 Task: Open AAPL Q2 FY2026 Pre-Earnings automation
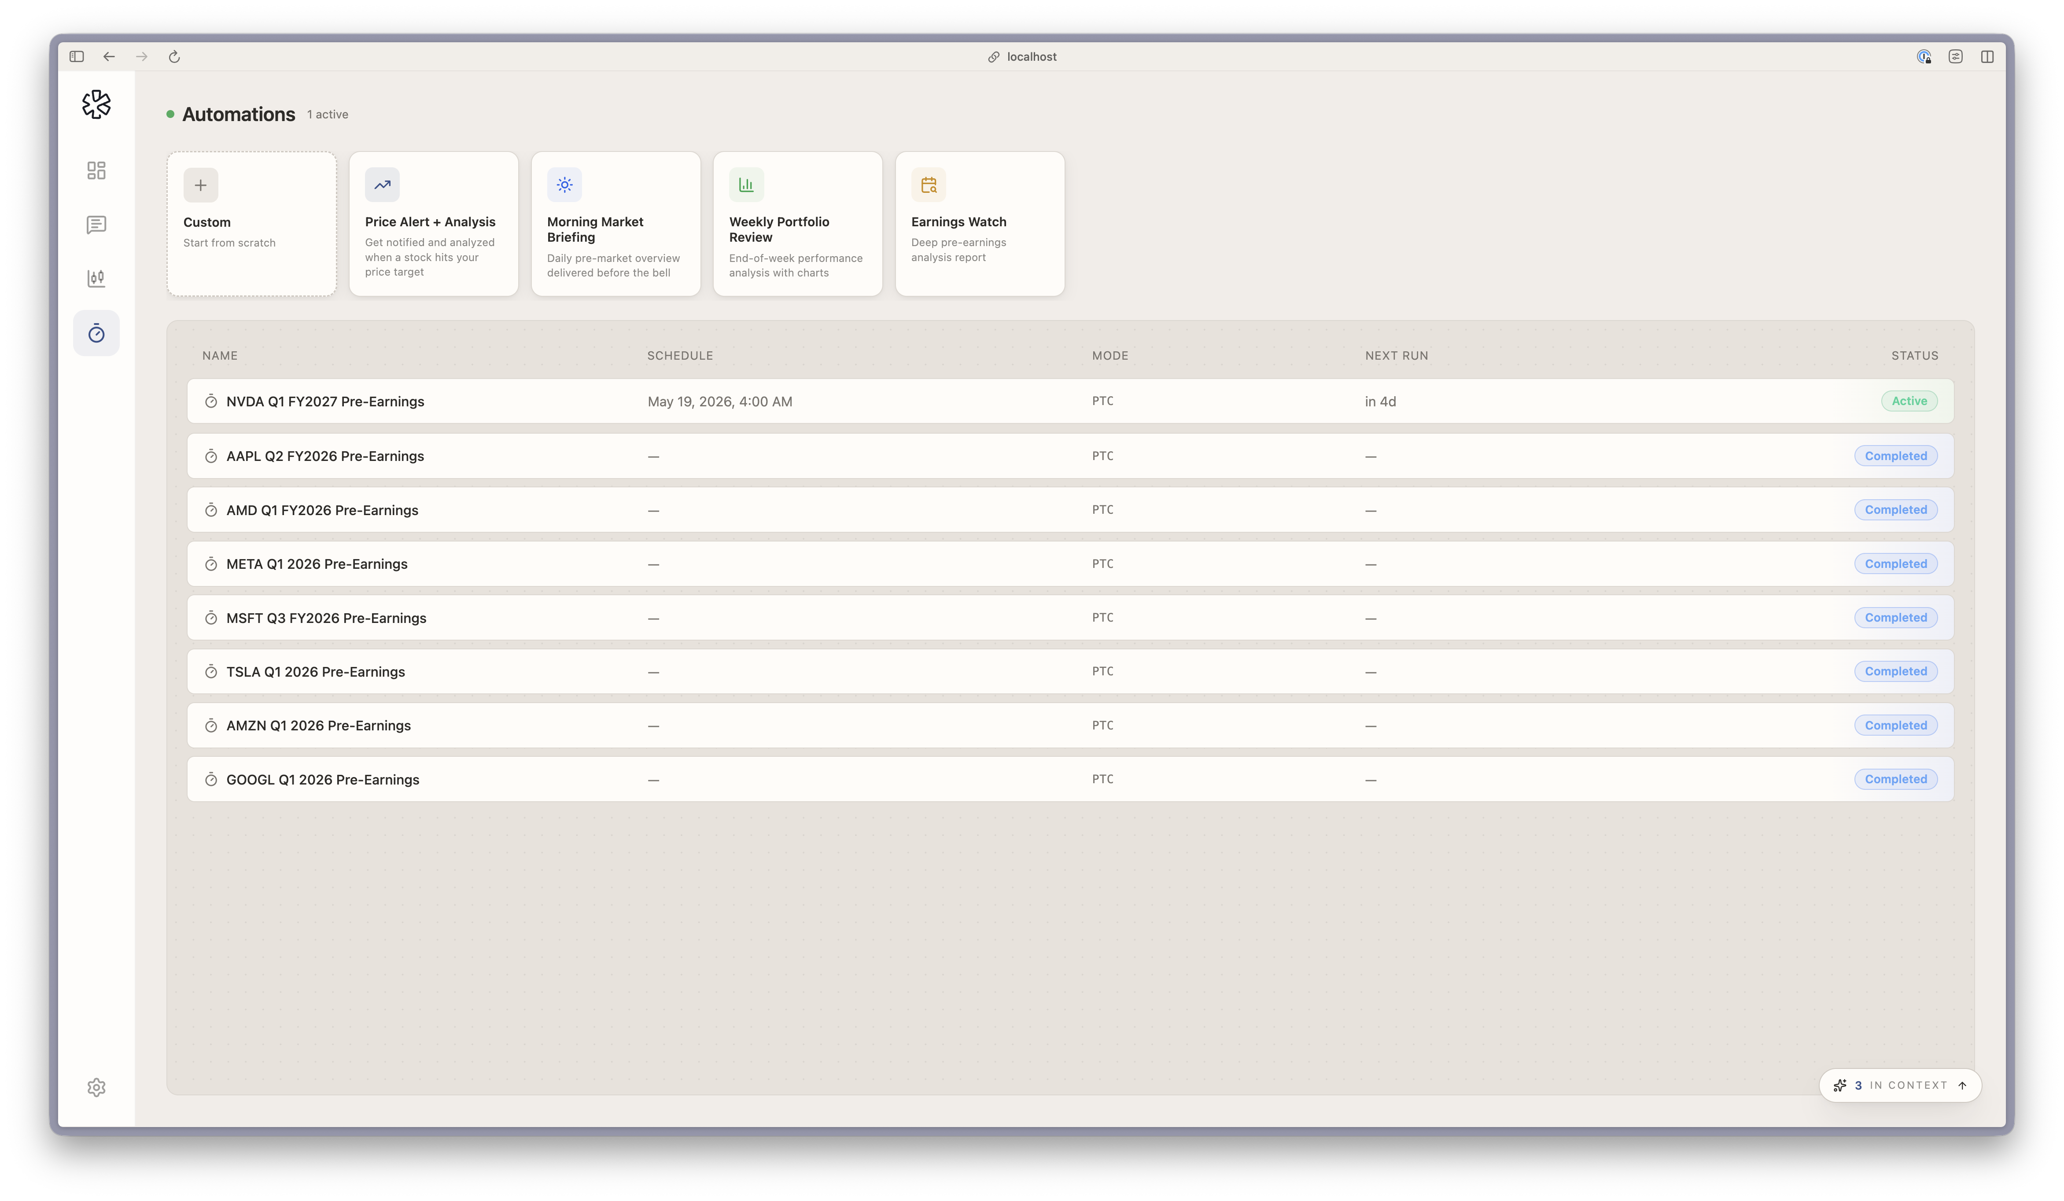point(1070,456)
